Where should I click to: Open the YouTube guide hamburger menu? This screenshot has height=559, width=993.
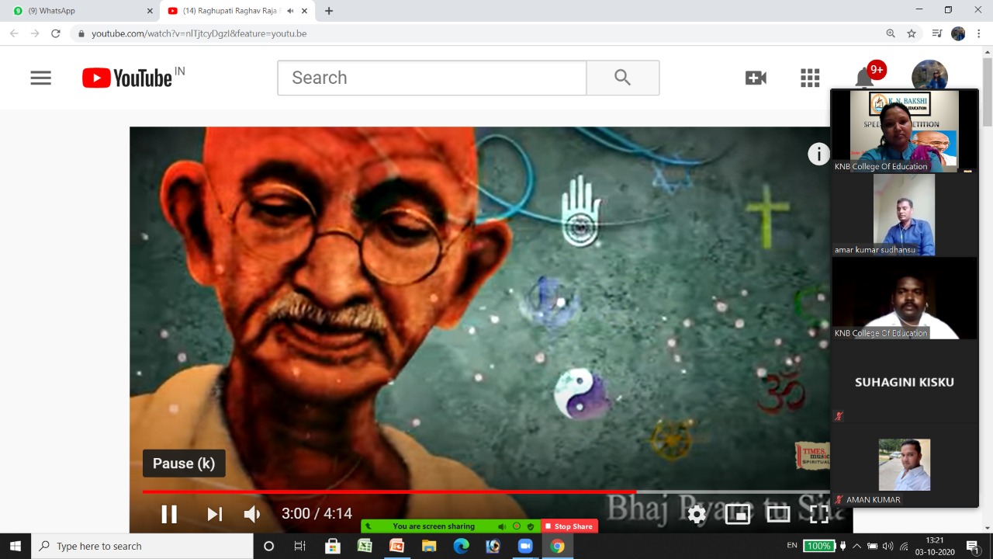coord(40,78)
